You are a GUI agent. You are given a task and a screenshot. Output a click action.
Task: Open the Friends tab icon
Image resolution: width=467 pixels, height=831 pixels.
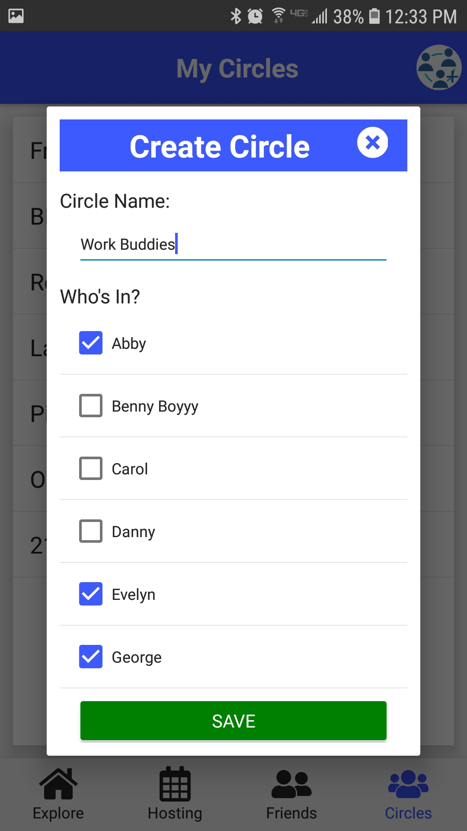point(291,784)
